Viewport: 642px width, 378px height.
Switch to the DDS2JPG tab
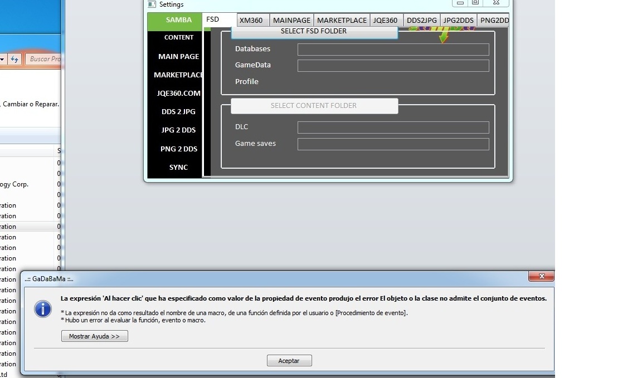tap(422, 21)
